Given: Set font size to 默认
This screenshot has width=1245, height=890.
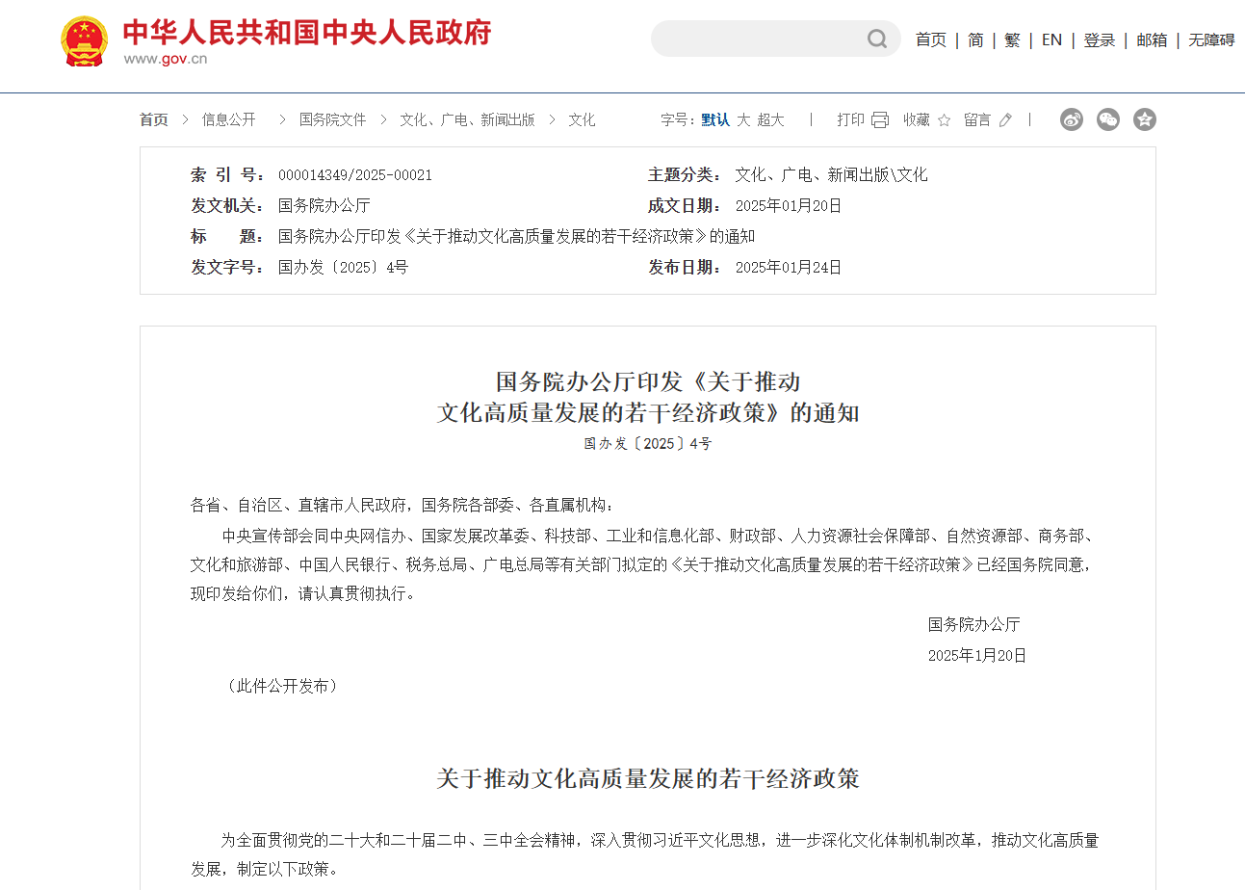Looking at the screenshot, I should pyautogui.click(x=714, y=119).
